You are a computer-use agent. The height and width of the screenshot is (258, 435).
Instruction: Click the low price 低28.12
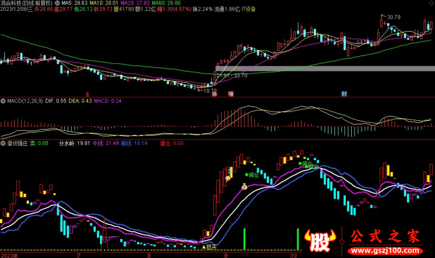pos(83,9)
